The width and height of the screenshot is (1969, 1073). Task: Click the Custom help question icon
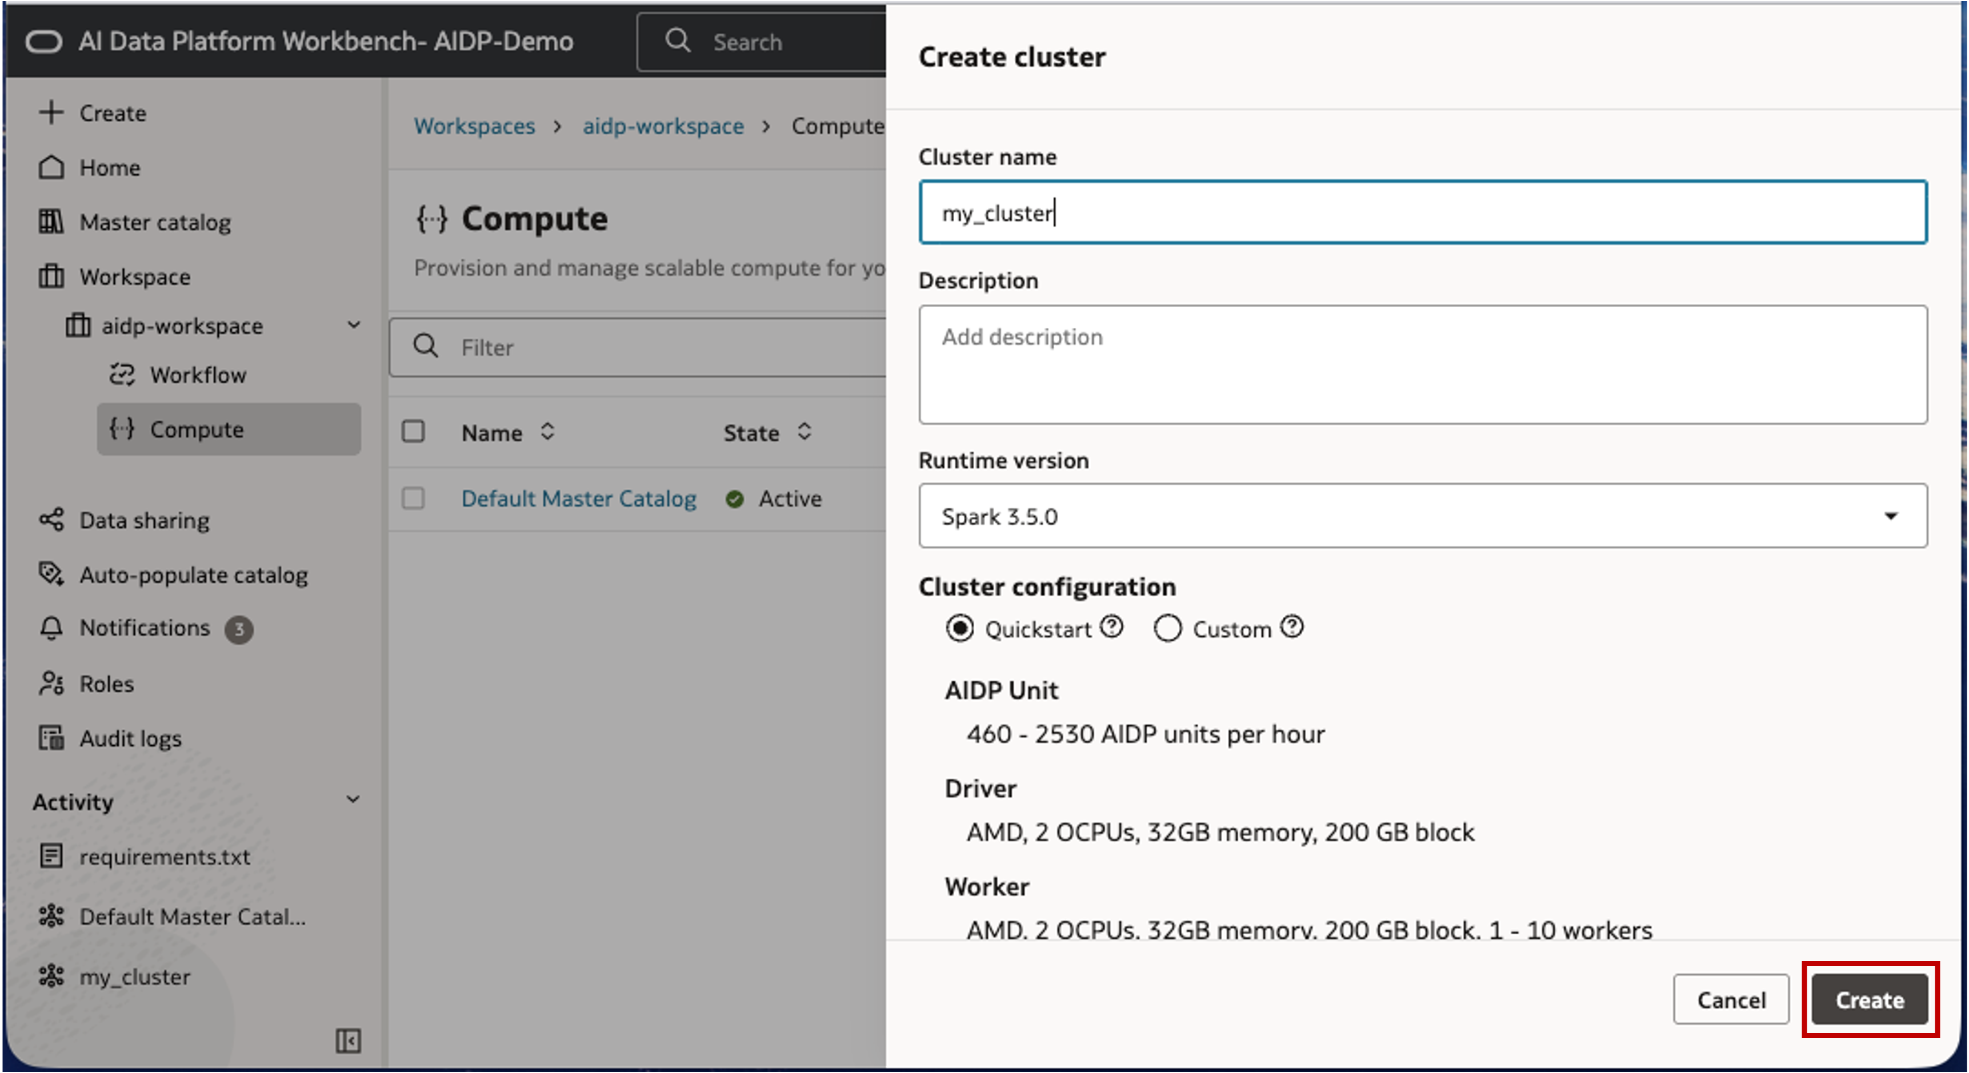tap(1292, 627)
